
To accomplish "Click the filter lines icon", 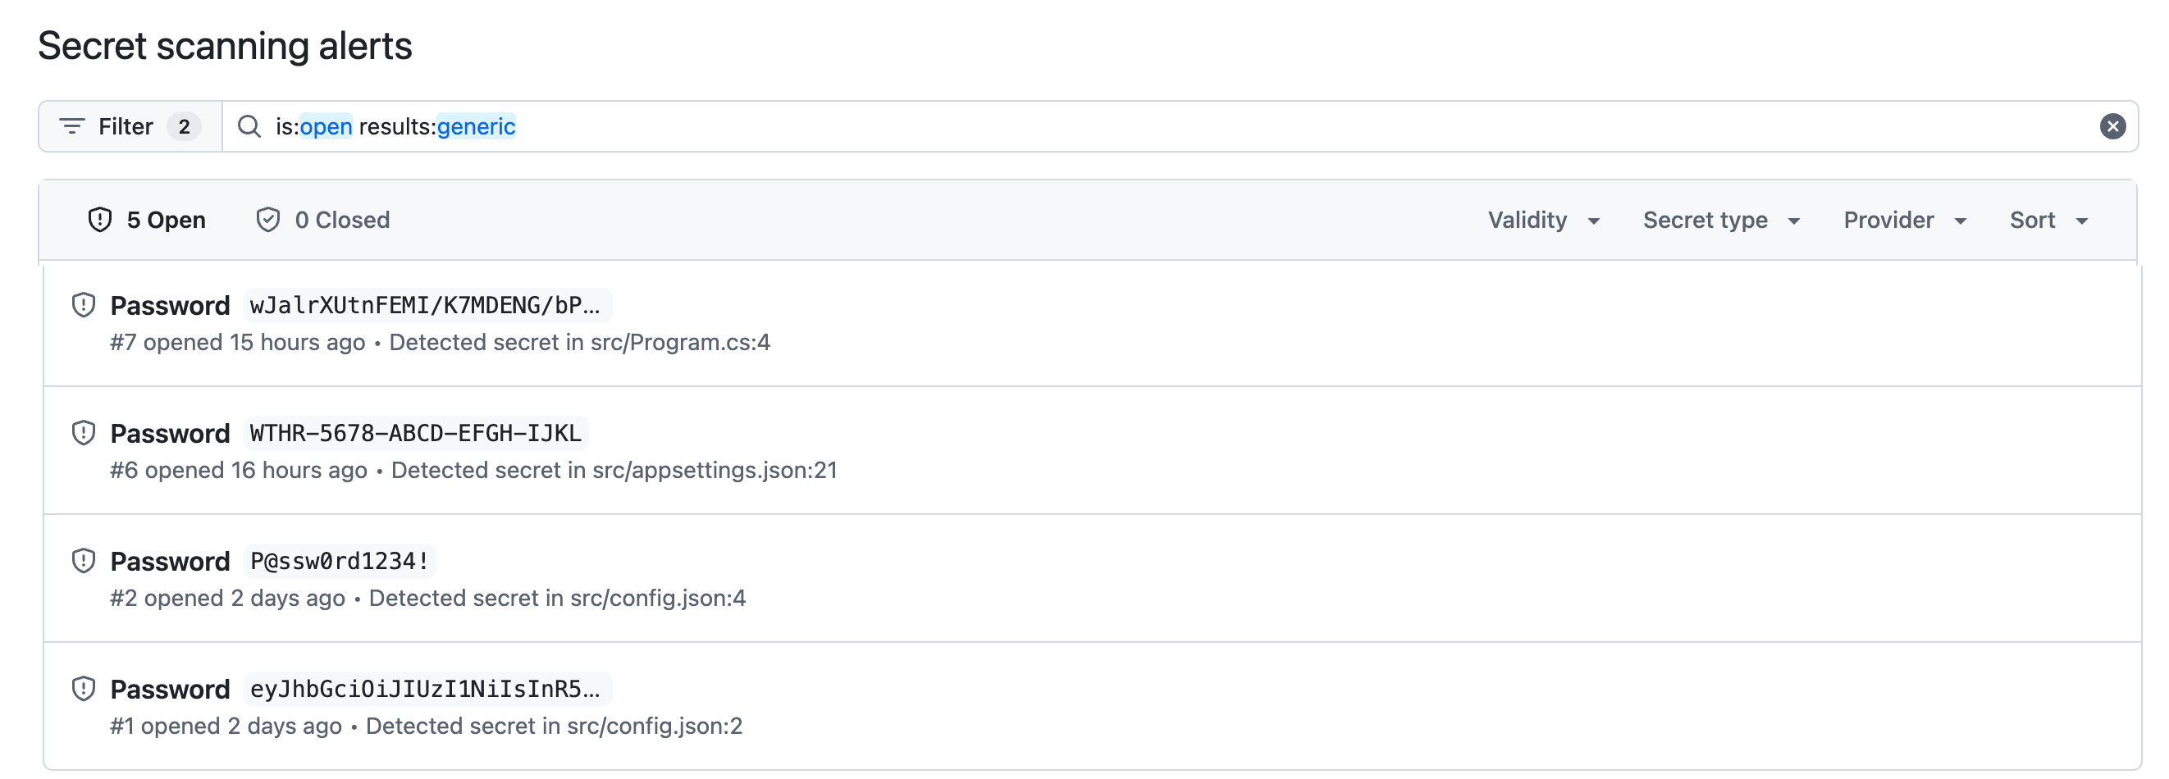I will pyautogui.click(x=71, y=126).
